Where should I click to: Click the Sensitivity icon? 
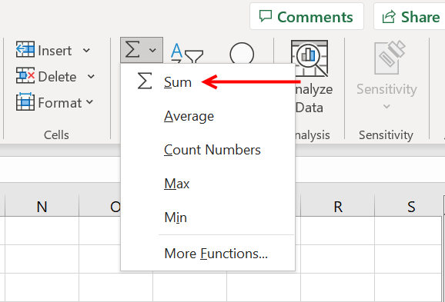pos(390,58)
